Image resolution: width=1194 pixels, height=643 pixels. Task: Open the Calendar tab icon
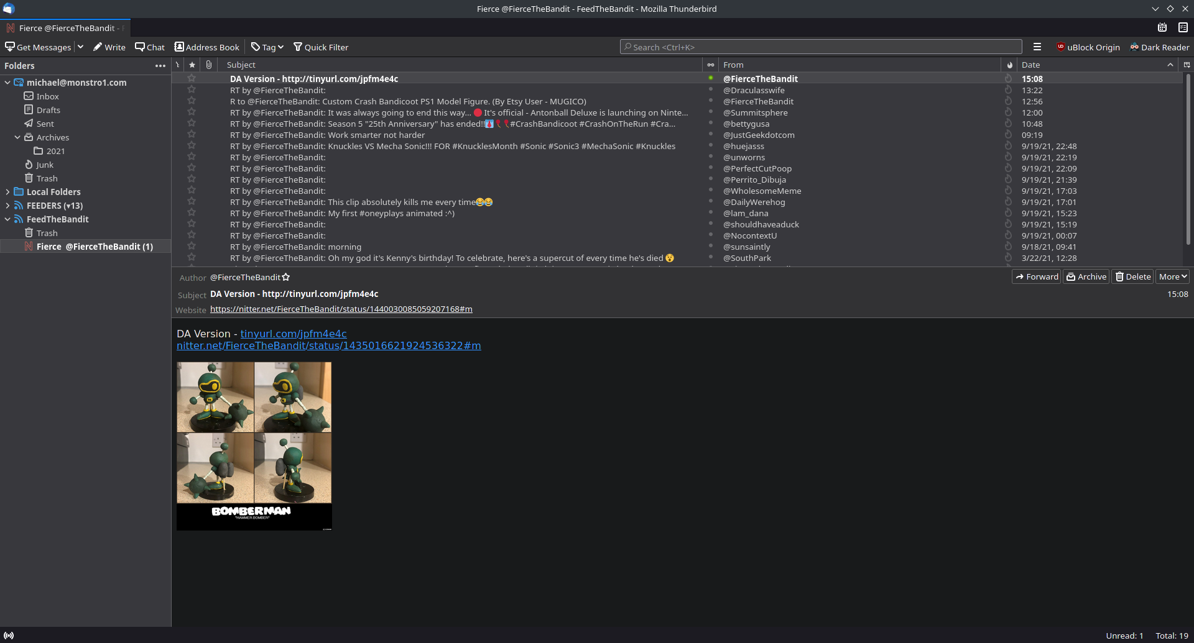(1162, 27)
